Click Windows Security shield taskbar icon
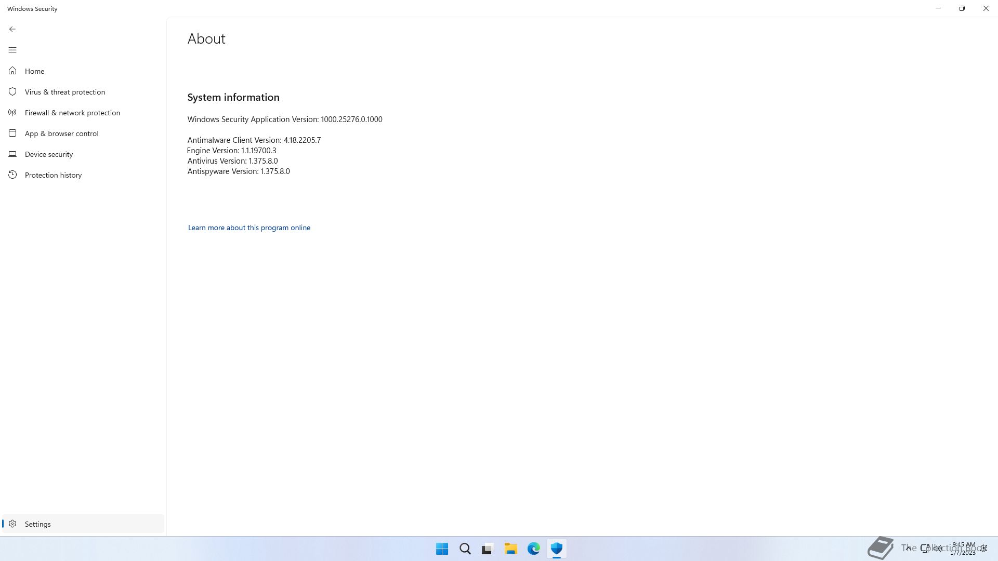This screenshot has width=998, height=561. (x=557, y=549)
